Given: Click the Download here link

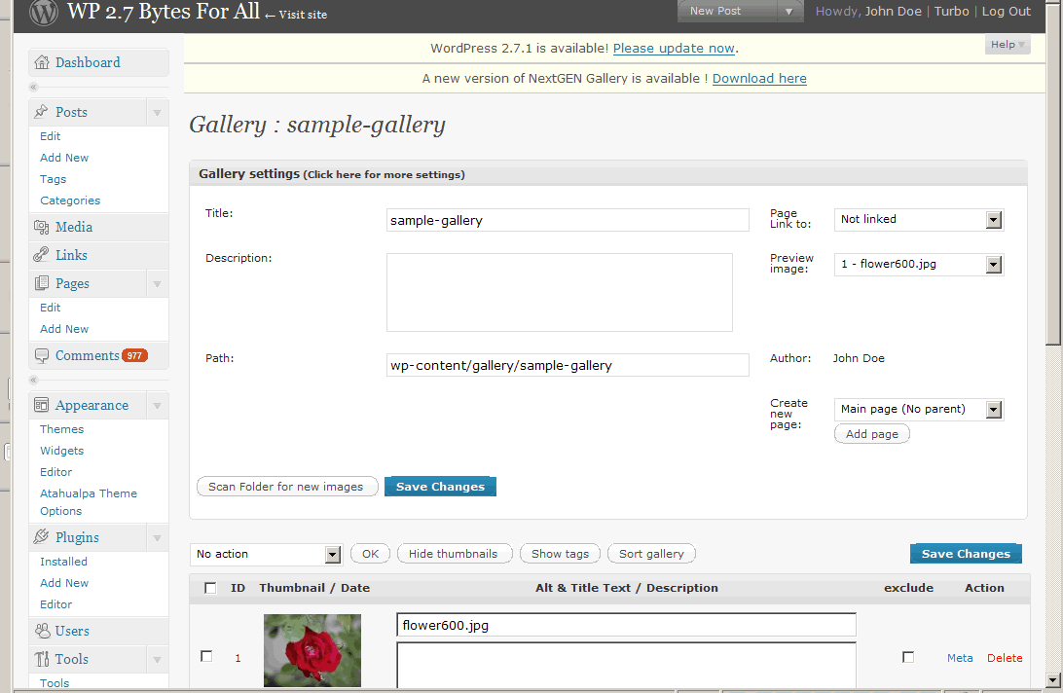Looking at the screenshot, I should (759, 79).
